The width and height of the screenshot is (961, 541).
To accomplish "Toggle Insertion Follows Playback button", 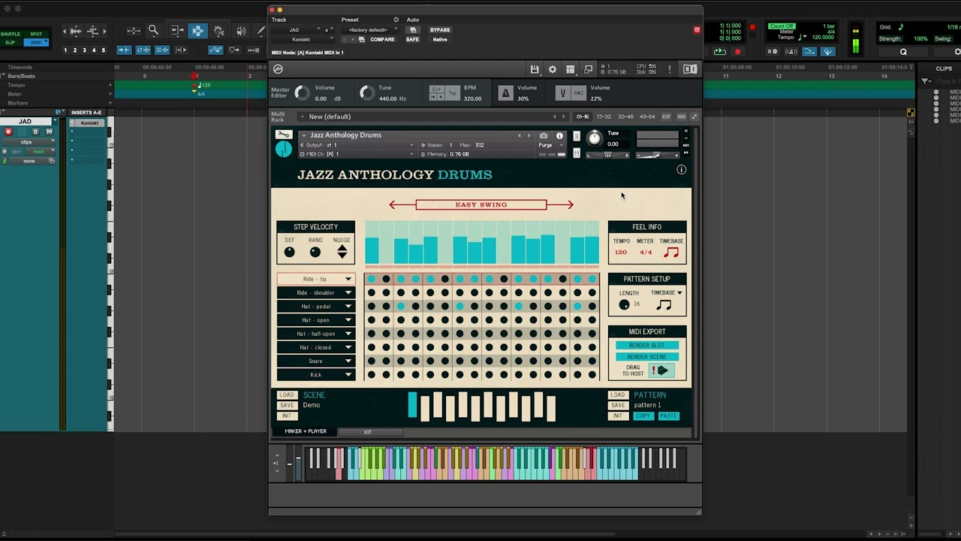I will [x=181, y=50].
